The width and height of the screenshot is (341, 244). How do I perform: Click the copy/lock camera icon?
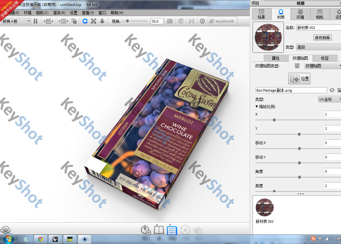point(74,21)
